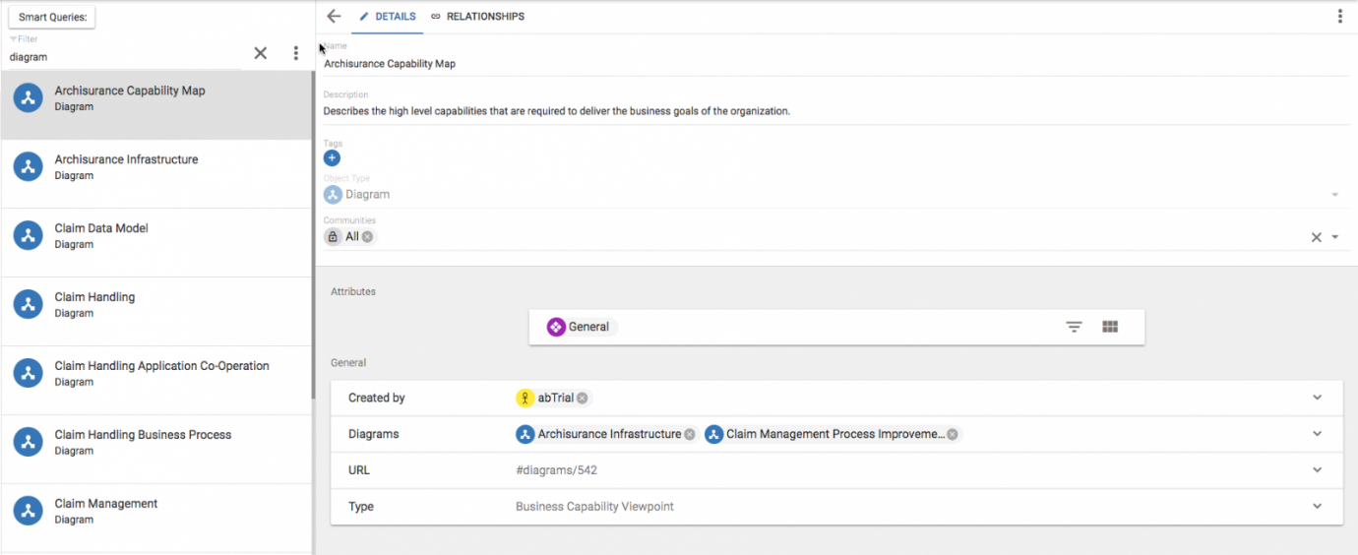Screen dimensions: 1358x555
Task: Click the Smart Queries button
Action: pos(52,17)
